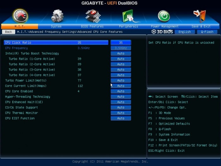Open Turbo Power Limit(Watts) Auto option
The width and height of the screenshot is (221, 166).
click(x=121, y=80)
